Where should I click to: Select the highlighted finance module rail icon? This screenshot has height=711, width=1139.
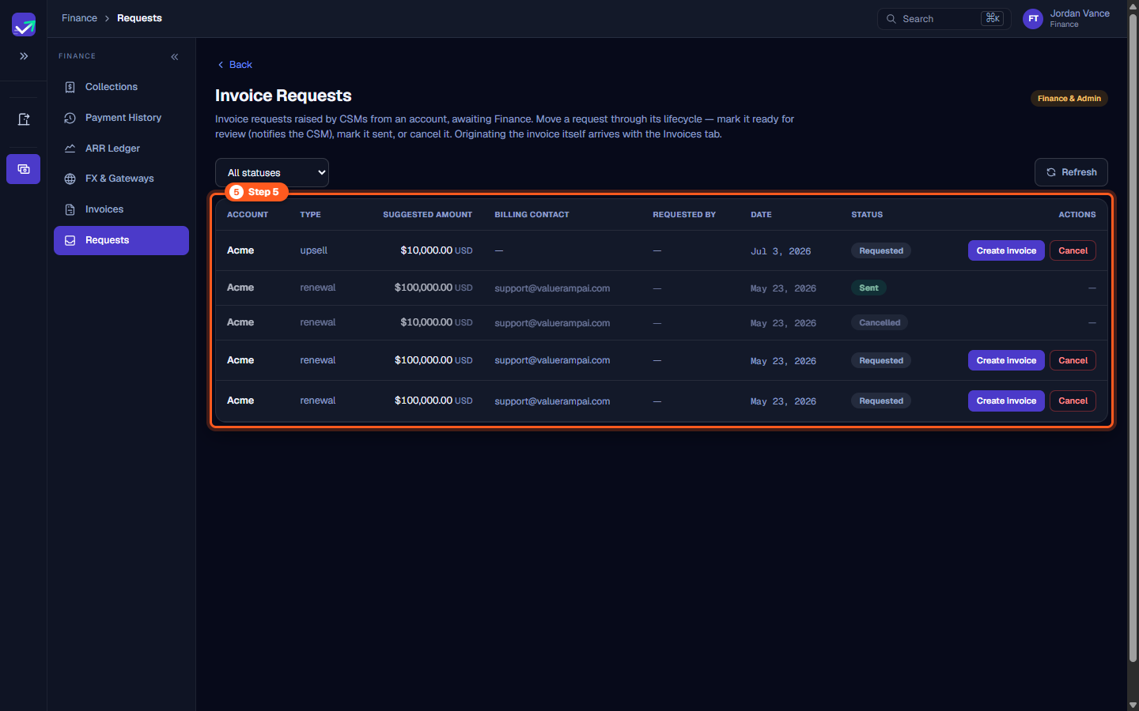[x=24, y=169]
